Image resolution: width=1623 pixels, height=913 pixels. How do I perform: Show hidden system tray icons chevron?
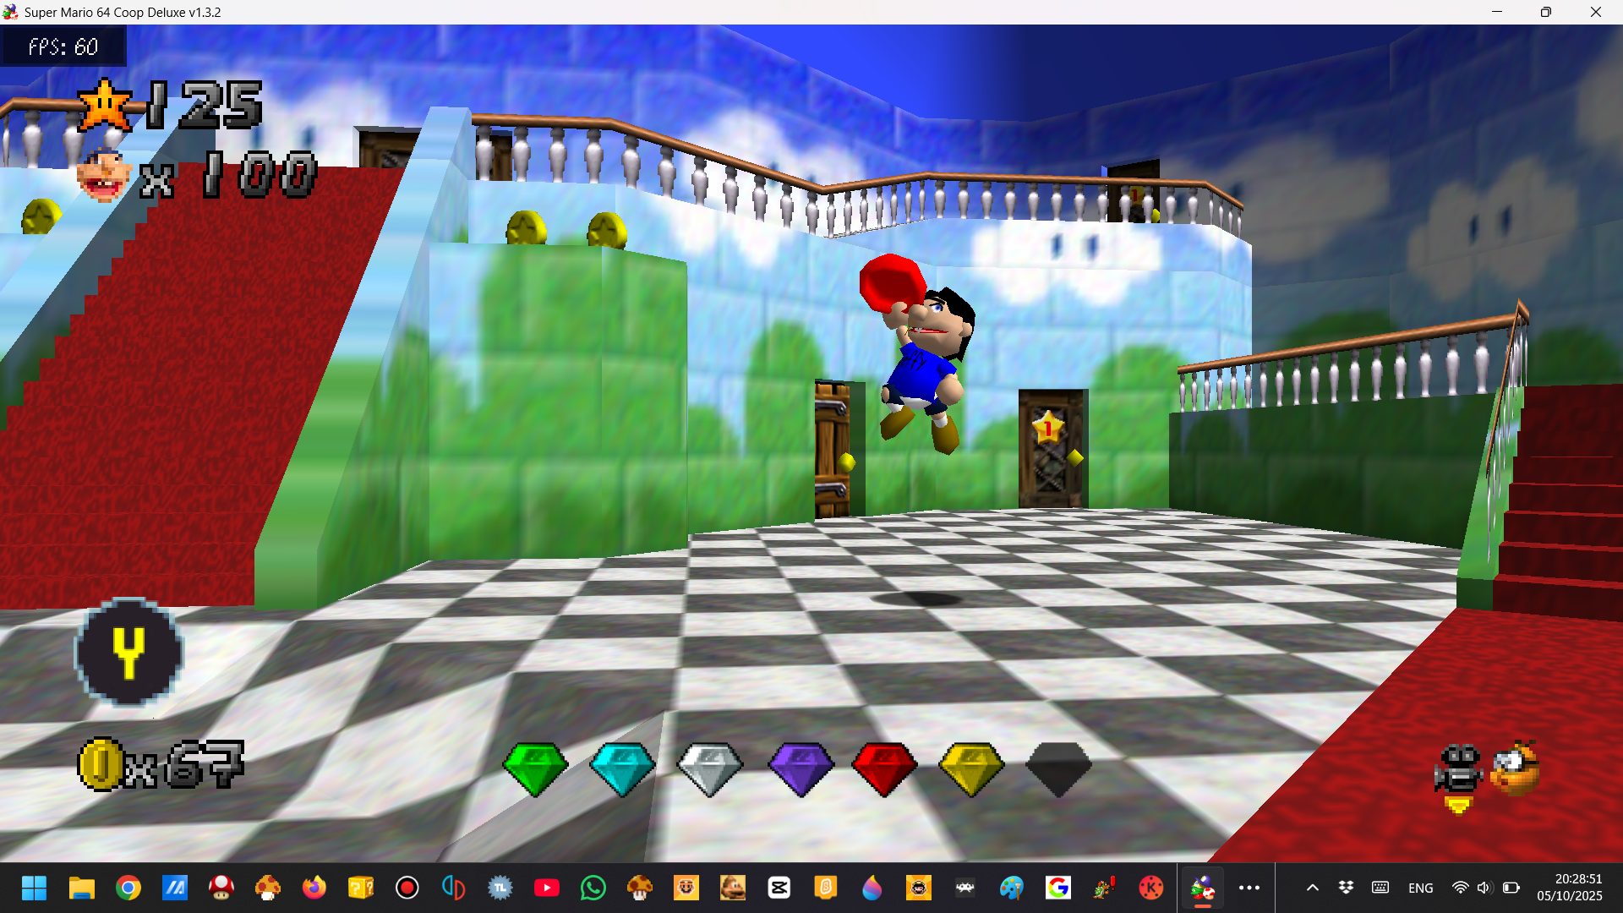point(1313,888)
